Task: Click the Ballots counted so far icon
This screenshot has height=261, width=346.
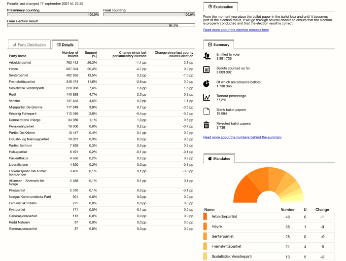Action: tap(207, 70)
